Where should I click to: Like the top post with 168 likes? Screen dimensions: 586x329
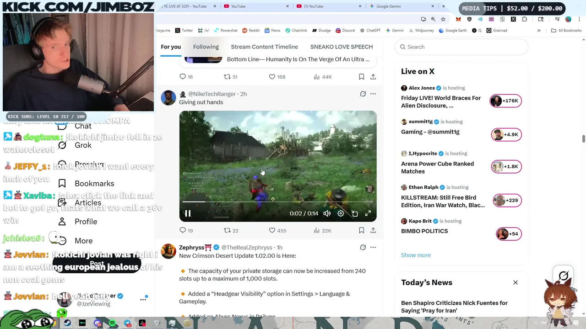(277, 76)
